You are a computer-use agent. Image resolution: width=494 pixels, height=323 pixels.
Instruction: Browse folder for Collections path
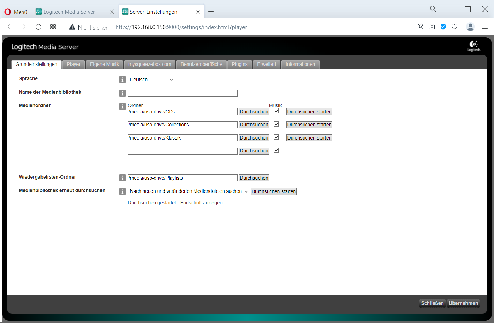[254, 125]
